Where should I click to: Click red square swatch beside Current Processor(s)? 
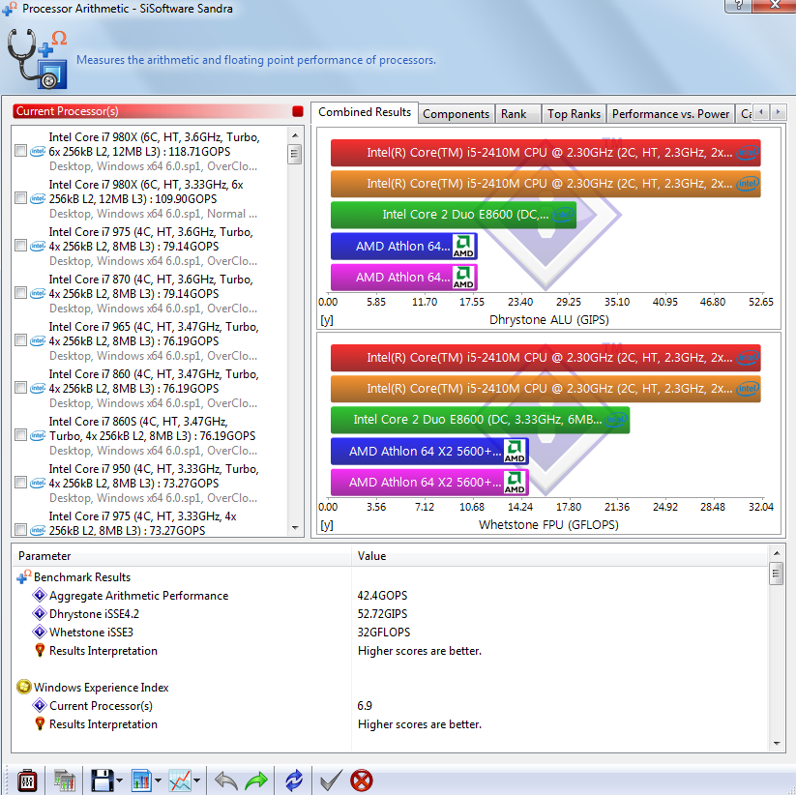[x=298, y=111]
